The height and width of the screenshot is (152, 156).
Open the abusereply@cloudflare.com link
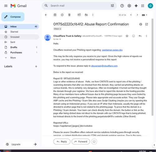(104, 66)
